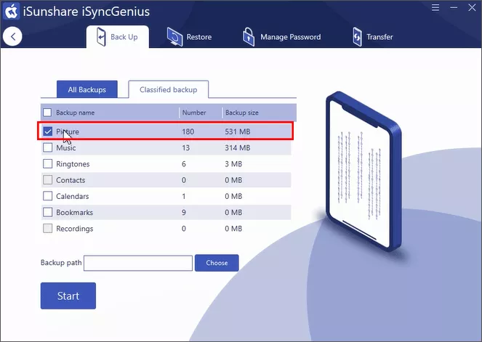Click the back arrow button
This screenshot has width=482, height=342.
point(12,36)
